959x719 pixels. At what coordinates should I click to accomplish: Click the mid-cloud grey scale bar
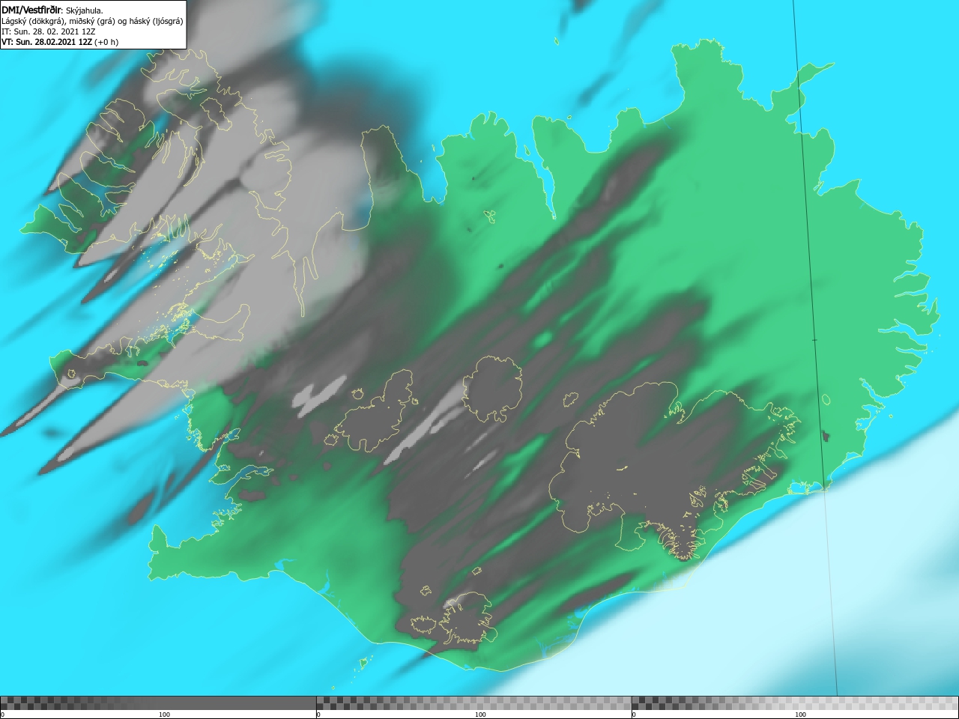click(x=474, y=703)
